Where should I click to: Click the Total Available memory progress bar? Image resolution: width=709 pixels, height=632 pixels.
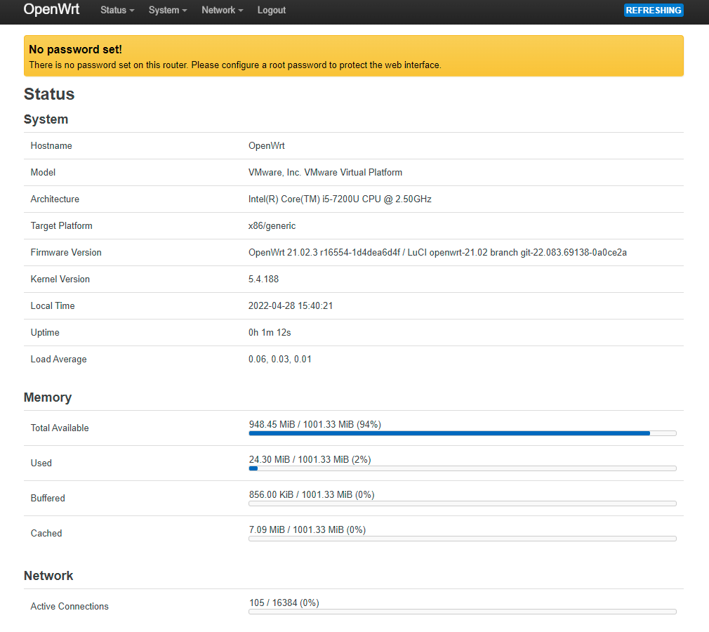462,433
